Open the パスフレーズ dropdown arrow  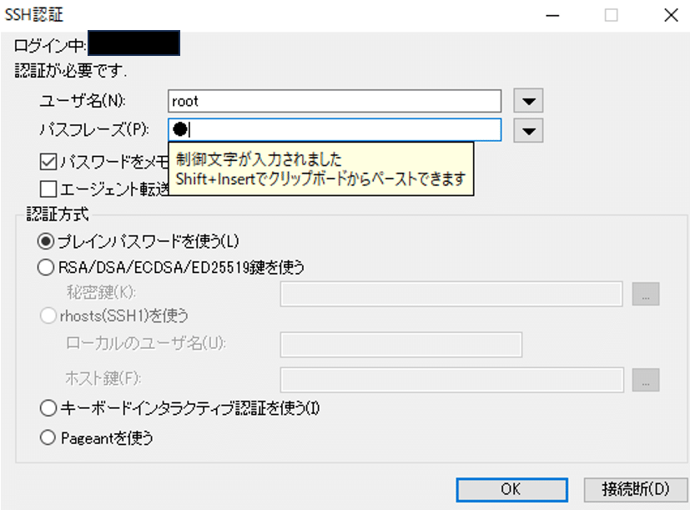point(528,130)
